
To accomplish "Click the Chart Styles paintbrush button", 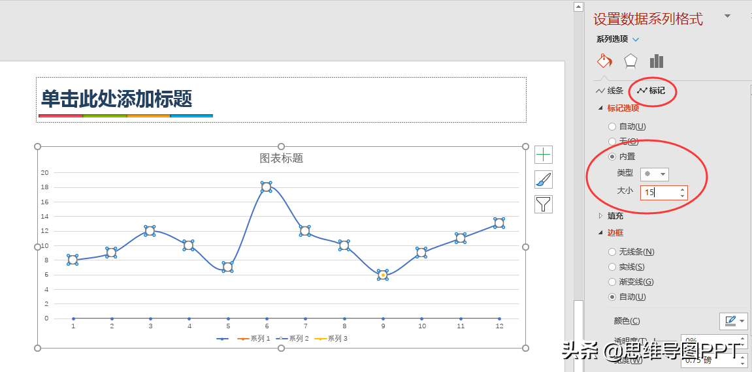I will [544, 179].
